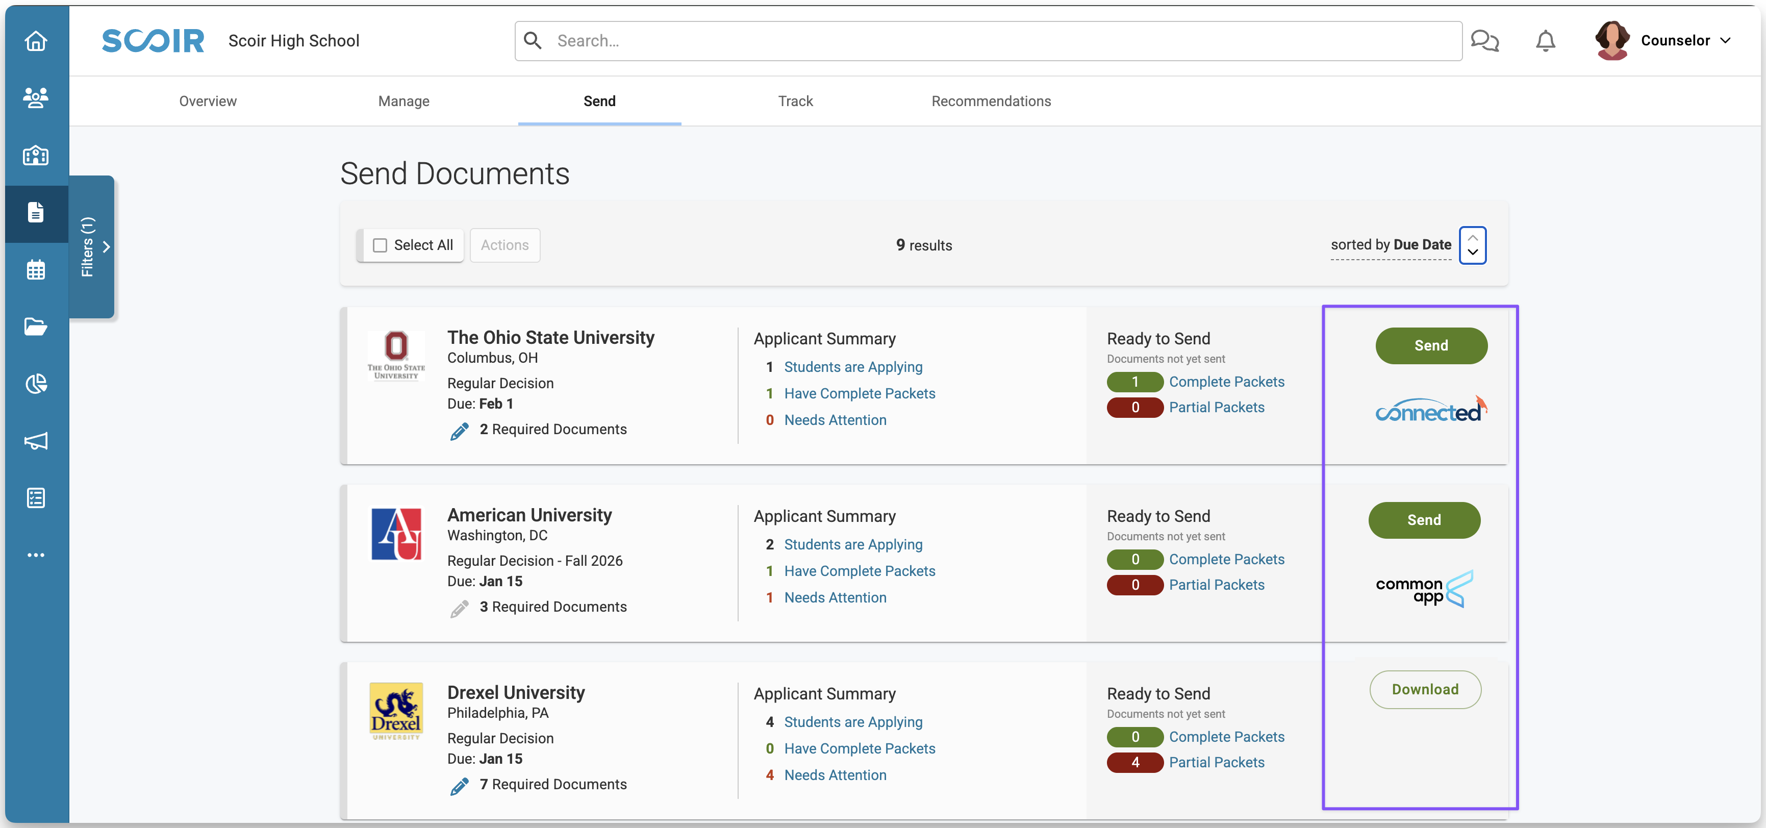Open the megaphone announcements icon

click(x=36, y=441)
